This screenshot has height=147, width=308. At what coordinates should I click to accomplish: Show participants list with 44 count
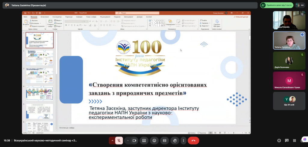click(300, 5)
